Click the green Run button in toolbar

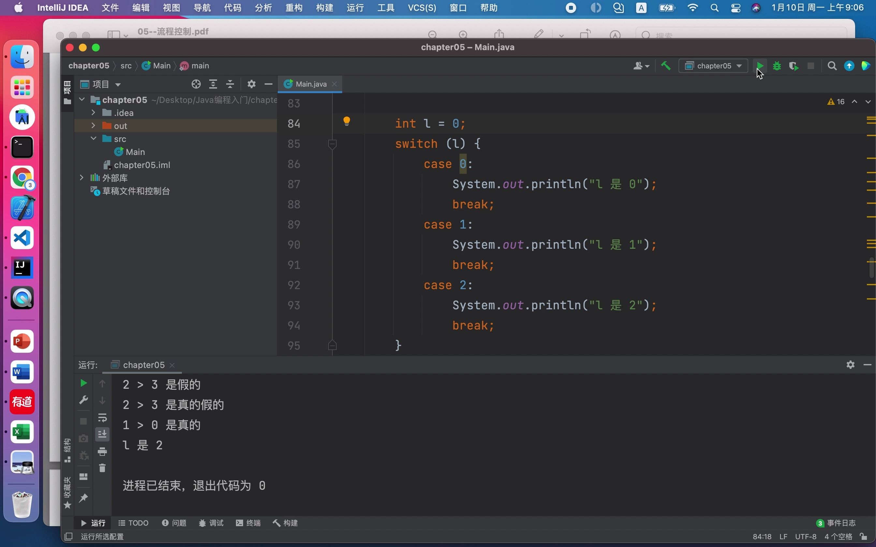(760, 66)
